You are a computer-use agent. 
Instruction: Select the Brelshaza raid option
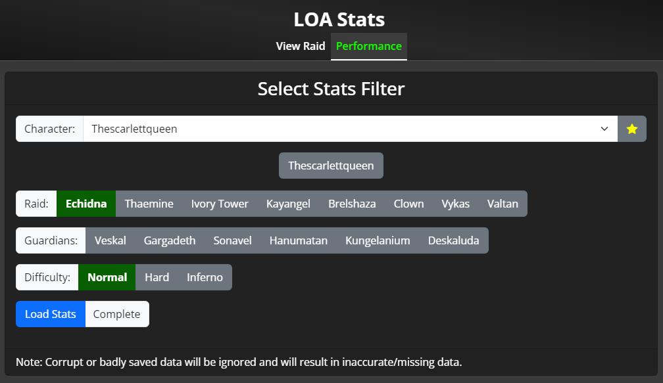click(352, 204)
